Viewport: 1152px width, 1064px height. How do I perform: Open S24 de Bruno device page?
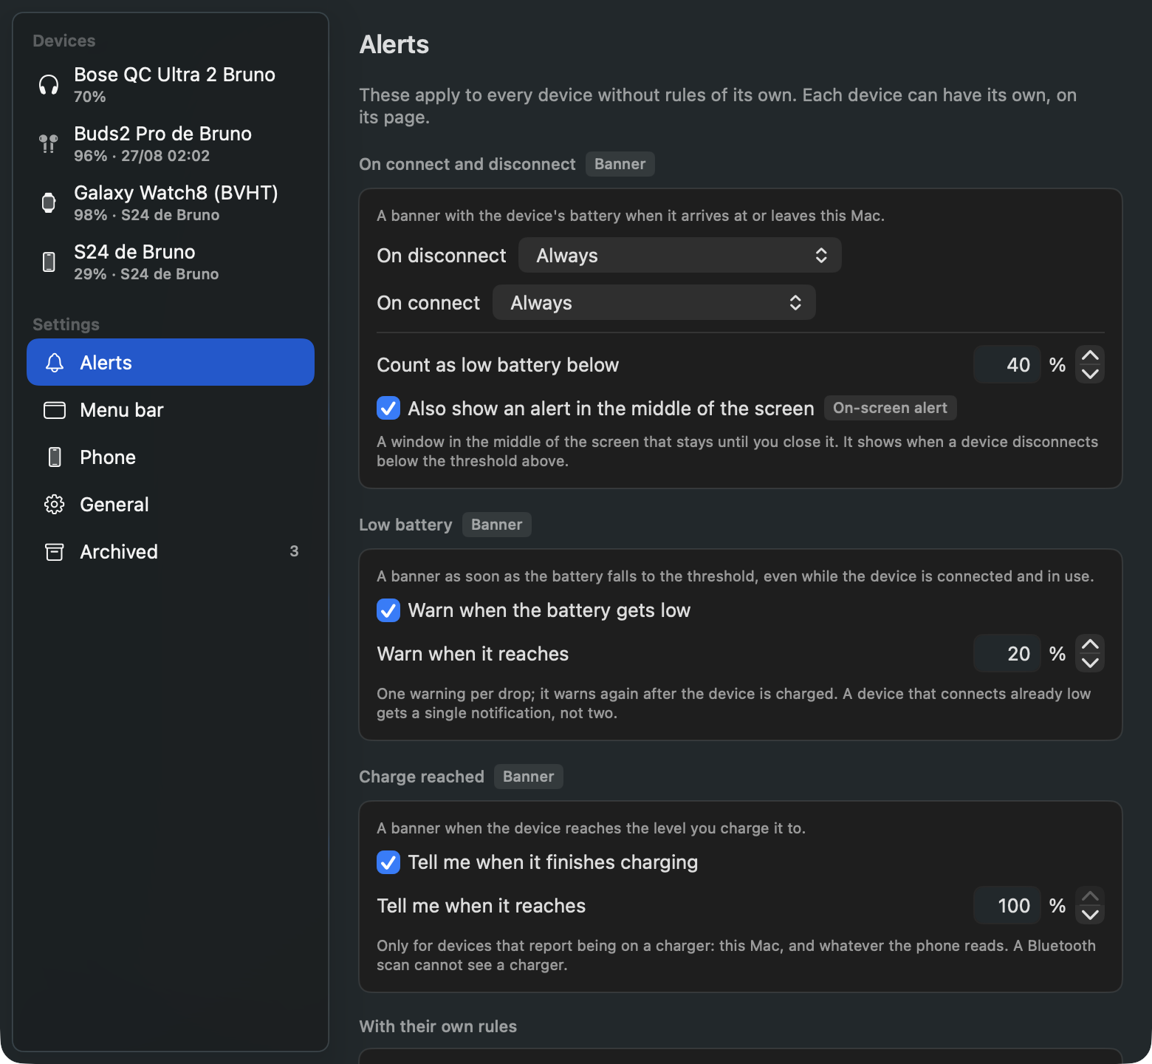(x=171, y=262)
